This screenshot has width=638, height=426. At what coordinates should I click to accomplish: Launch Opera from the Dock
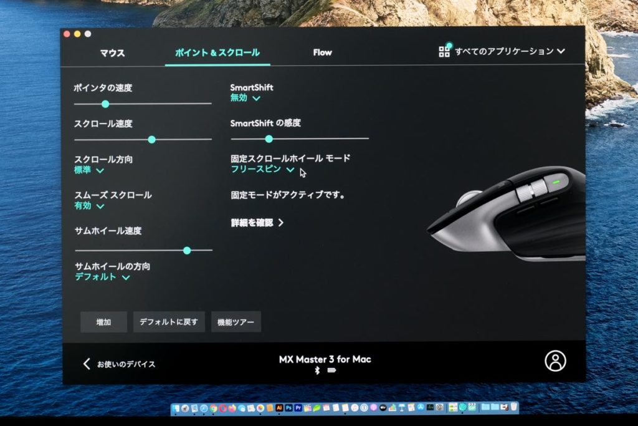(x=222, y=408)
